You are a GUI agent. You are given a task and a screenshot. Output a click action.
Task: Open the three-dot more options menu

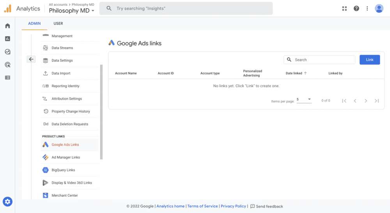(x=367, y=9)
